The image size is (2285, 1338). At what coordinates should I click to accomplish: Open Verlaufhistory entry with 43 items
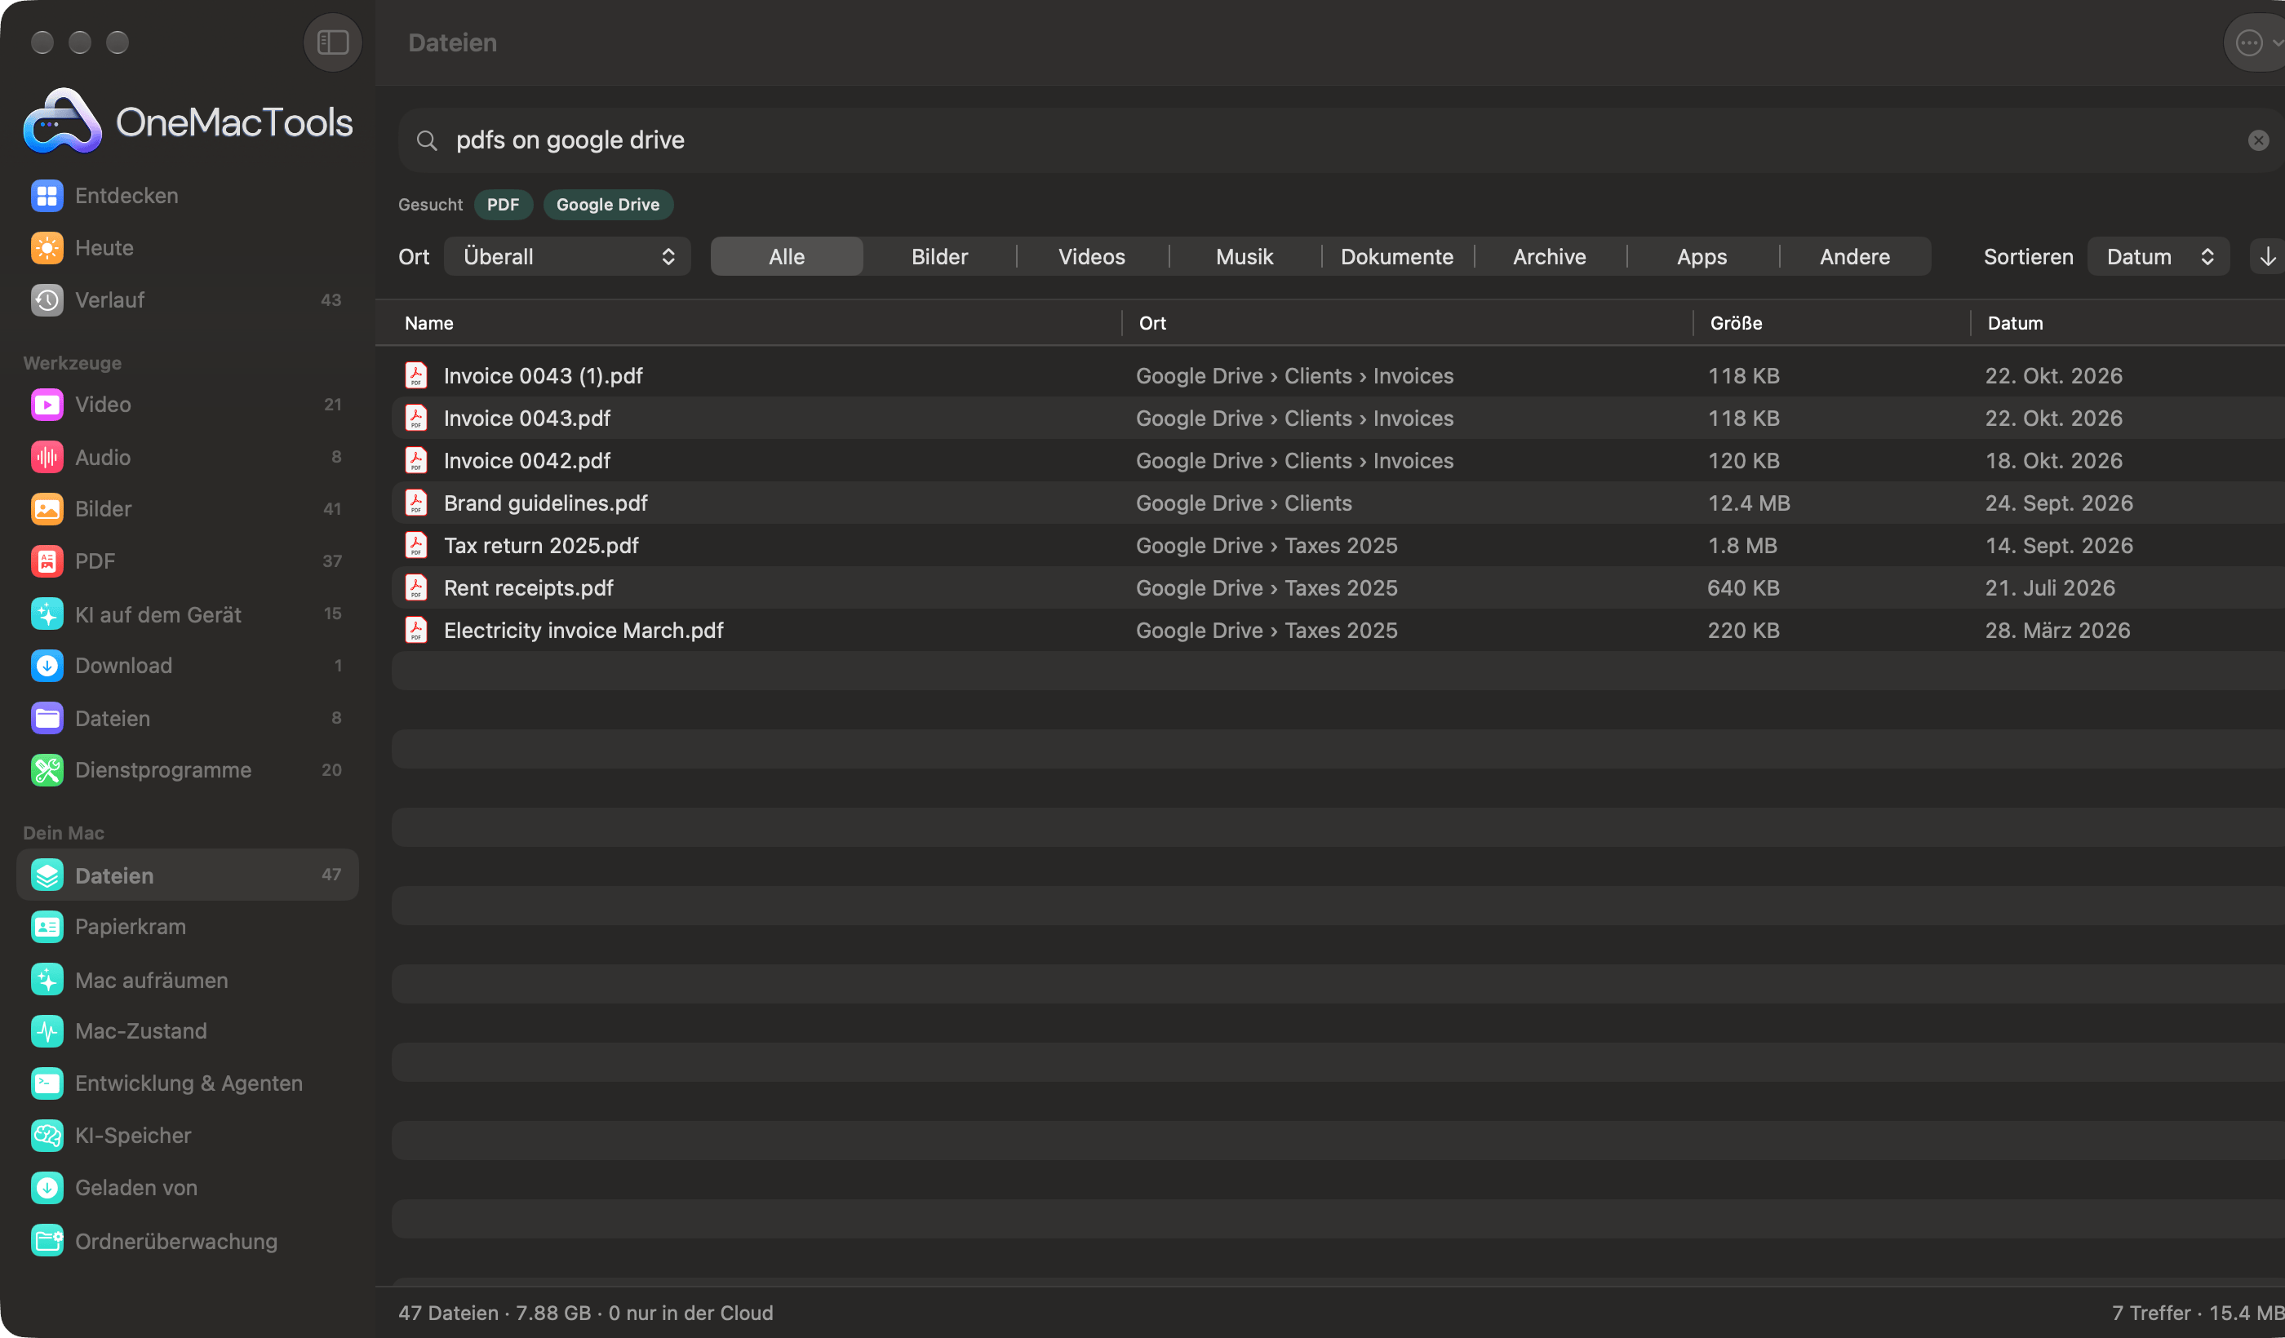point(188,300)
